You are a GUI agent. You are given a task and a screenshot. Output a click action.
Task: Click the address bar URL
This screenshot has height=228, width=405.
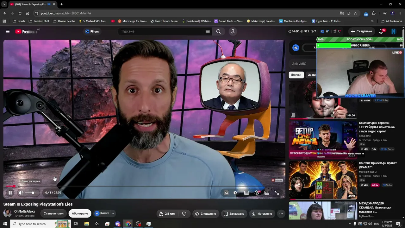[x=66, y=13]
